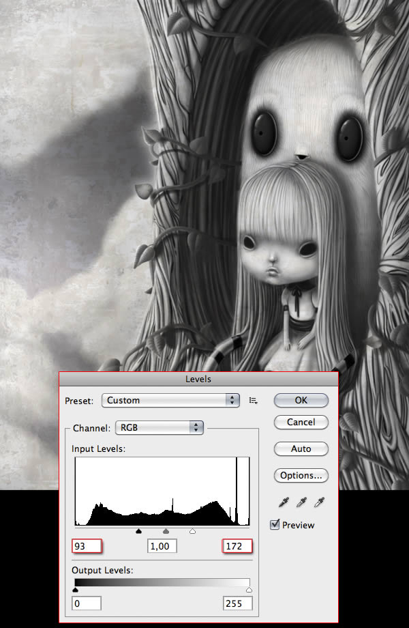This screenshot has width=409, height=628.
Task: Open the Preset dropdown showing Custom
Action: tap(170, 401)
